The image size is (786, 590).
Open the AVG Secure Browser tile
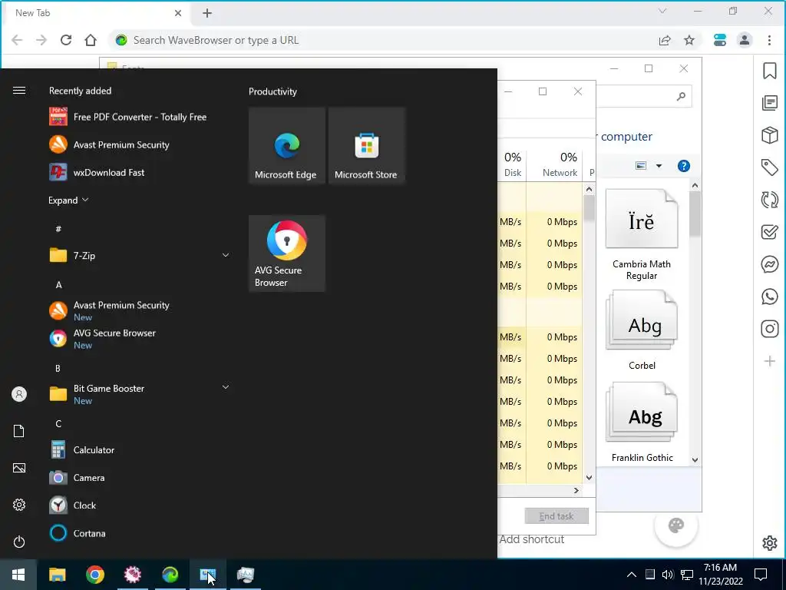[x=287, y=254]
